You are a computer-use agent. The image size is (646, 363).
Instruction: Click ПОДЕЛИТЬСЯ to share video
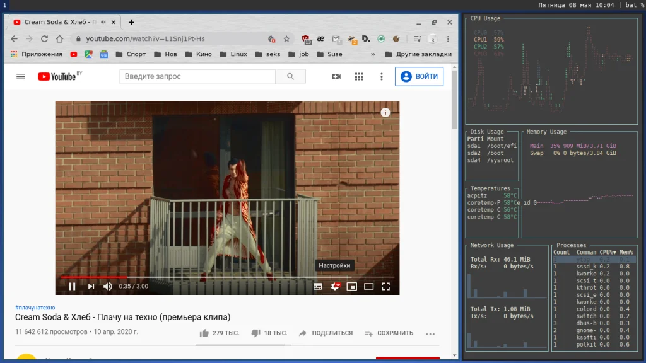[x=326, y=333]
